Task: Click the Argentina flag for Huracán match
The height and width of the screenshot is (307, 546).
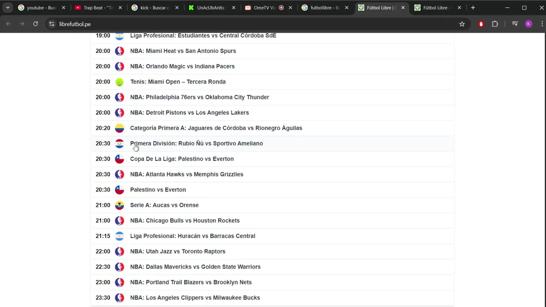Action: 119,236
